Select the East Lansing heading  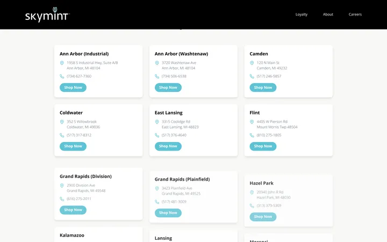pyautogui.click(x=169, y=113)
